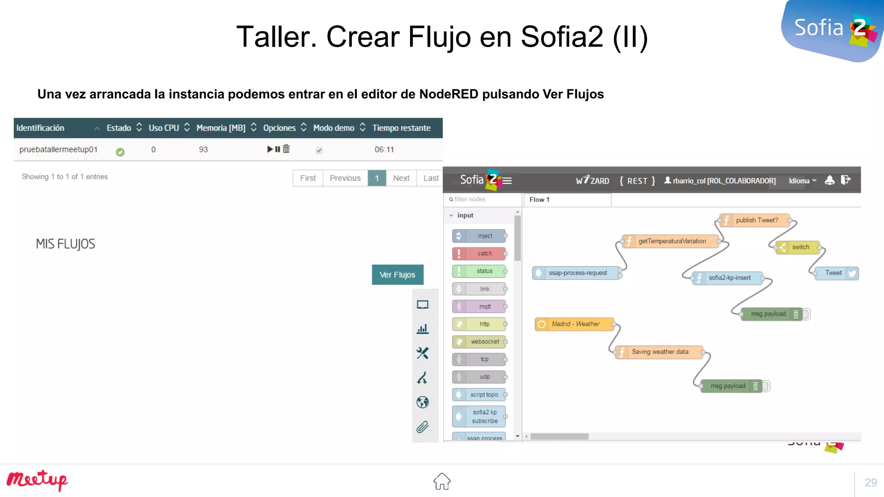Delete instance with the trash icon

(x=286, y=149)
